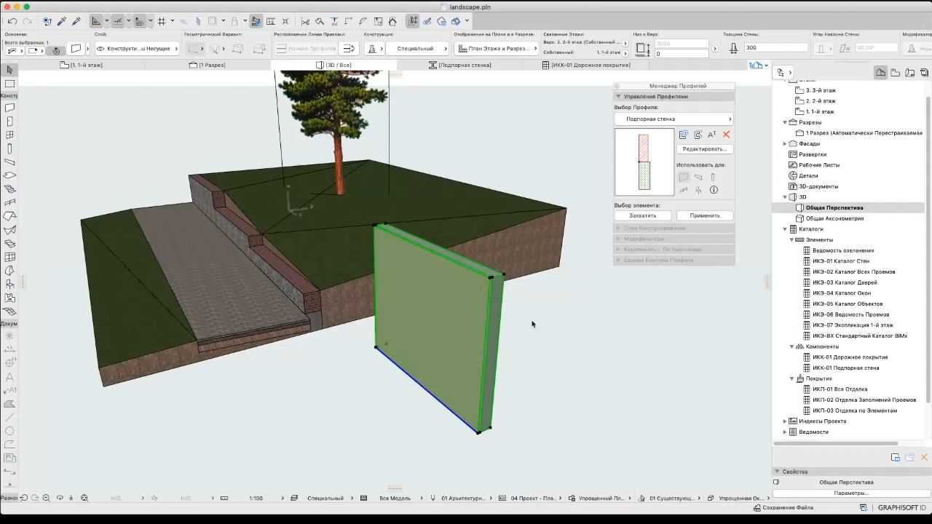Collapse the Свойства panel header
Image resolution: width=932 pixels, height=524 pixels.
[x=777, y=472]
